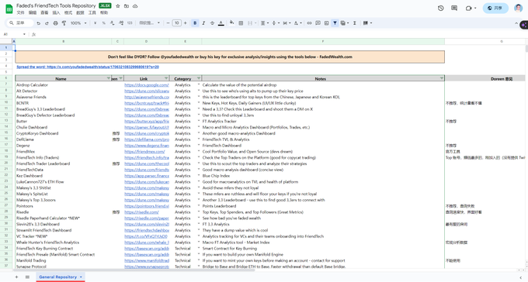
Task: Open the vertical align dropdown
Action: [276, 23]
